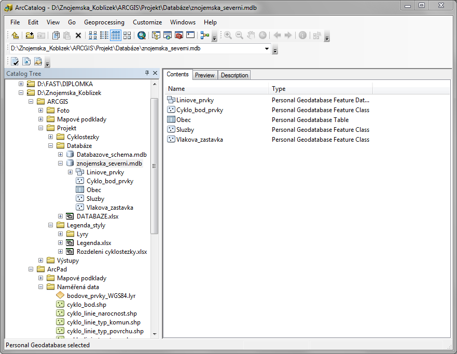457x354 pixels.
Task: Open the Customize menu
Action: (147, 22)
